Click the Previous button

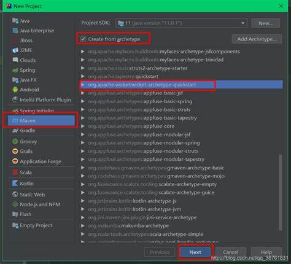(160, 252)
